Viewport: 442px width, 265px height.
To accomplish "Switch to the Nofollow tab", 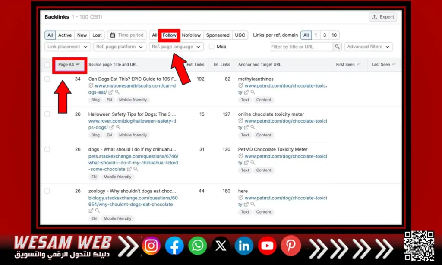I will (x=191, y=35).
